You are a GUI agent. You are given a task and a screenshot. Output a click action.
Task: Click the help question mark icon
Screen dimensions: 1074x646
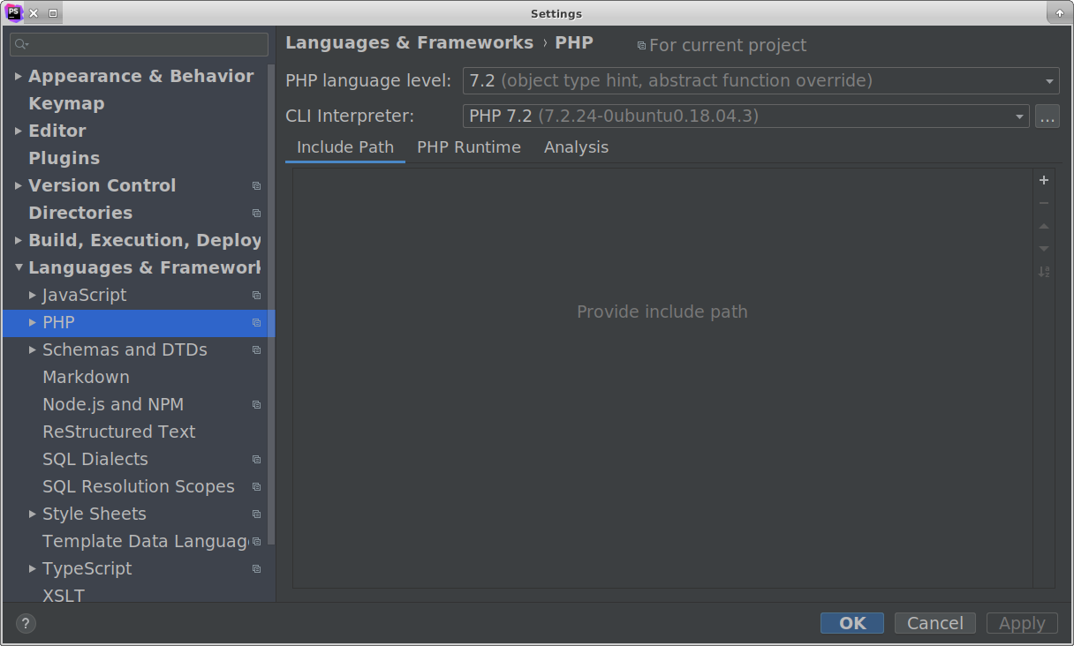pyautogui.click(x=26, y=624)
